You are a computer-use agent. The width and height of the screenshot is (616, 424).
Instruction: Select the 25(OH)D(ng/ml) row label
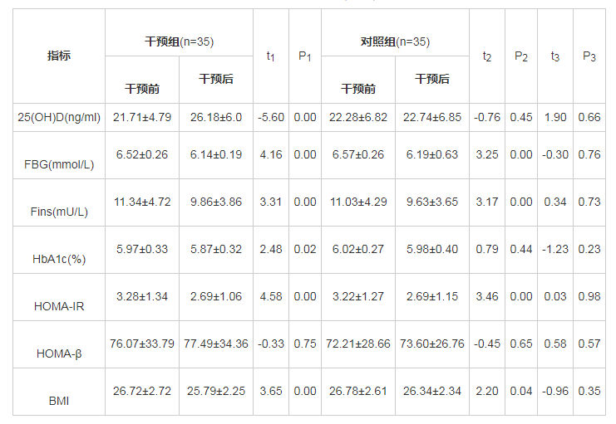coord(59,117)
